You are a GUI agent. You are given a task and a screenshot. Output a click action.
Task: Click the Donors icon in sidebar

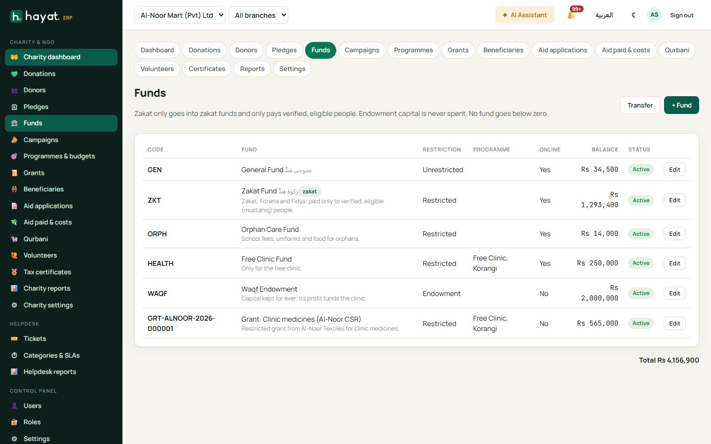click(14, 90)
